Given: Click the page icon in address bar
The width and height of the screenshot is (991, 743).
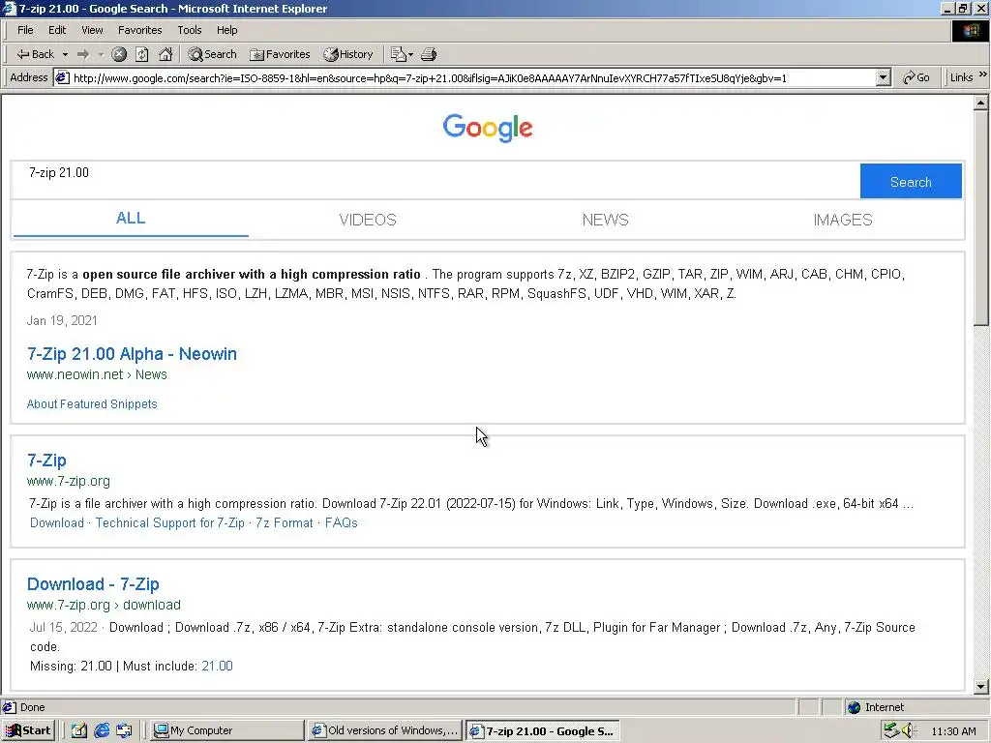Looking at the screenshot, I should 62,77.
